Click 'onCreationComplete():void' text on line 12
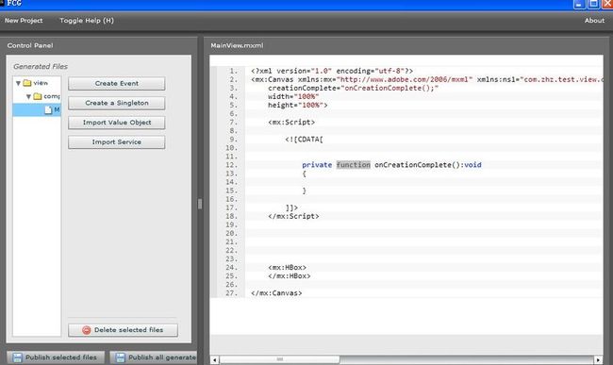 428,165
